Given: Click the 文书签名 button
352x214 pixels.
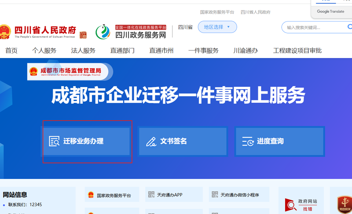Looking at the screenshot, I should (183, 141).
